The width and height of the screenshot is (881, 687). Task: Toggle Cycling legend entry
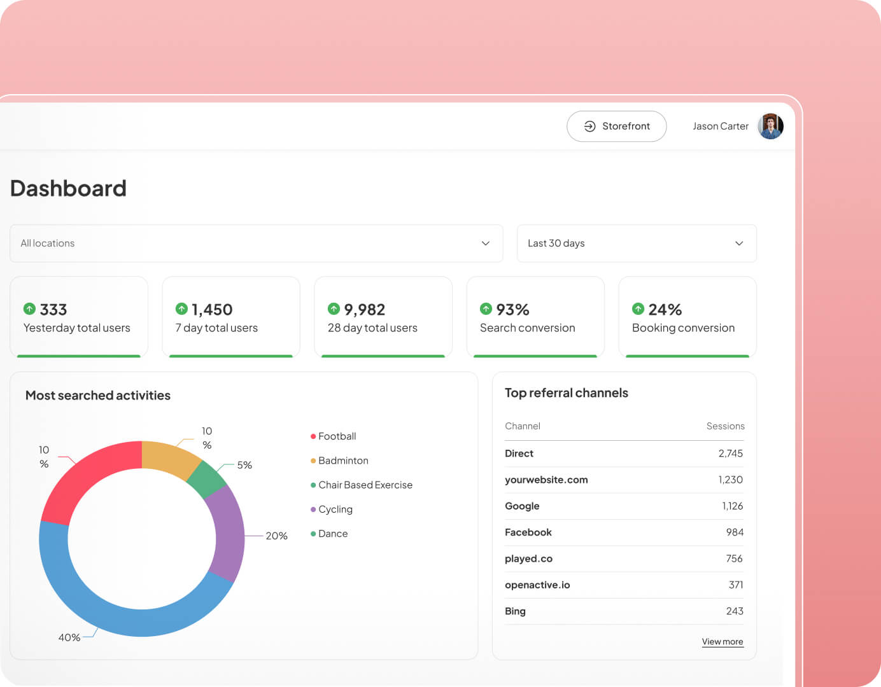tap(335, 510)
